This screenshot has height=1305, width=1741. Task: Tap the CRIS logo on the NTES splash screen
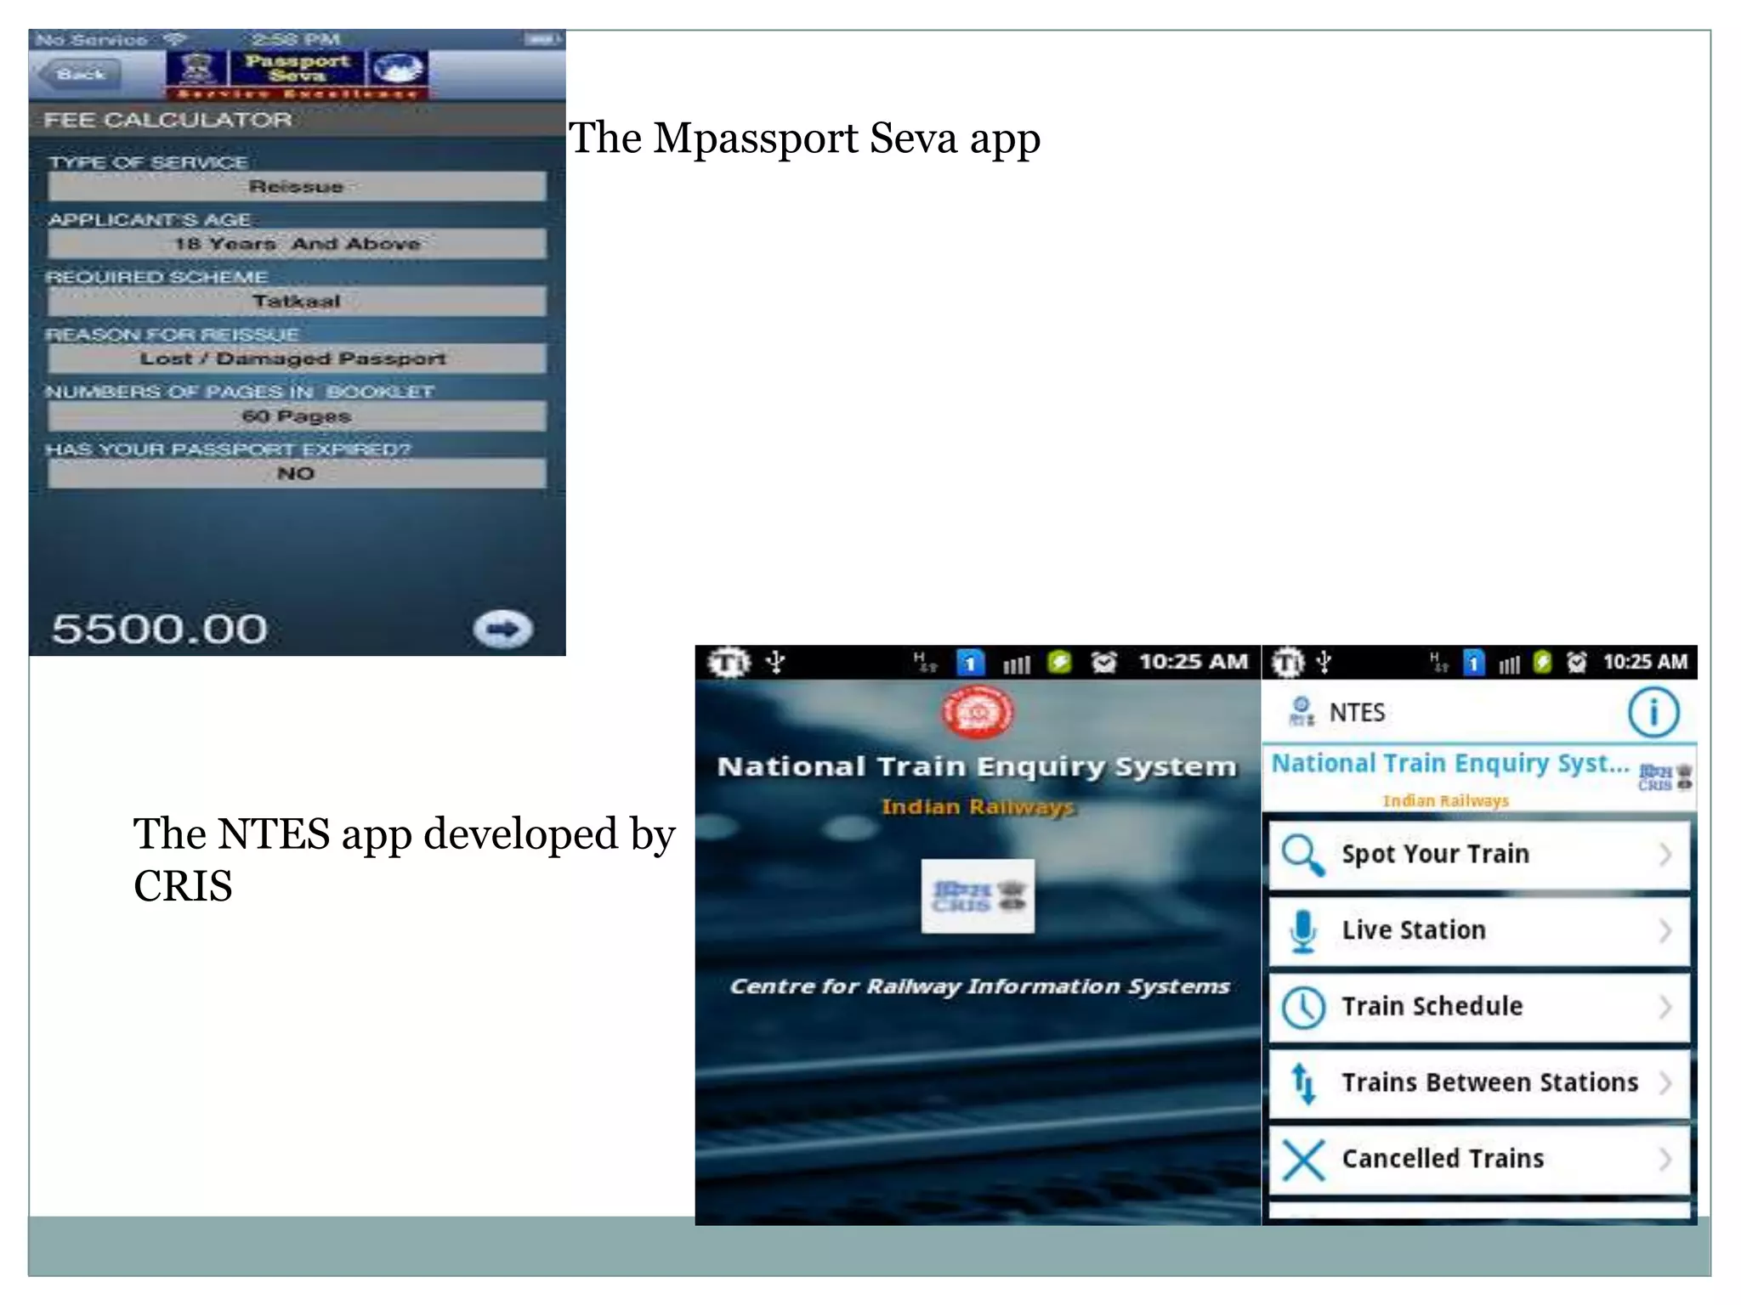tap(978, 896)
